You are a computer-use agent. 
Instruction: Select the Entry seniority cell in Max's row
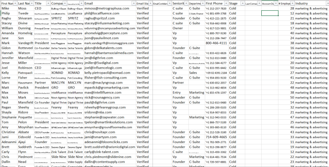click(180, 92)
